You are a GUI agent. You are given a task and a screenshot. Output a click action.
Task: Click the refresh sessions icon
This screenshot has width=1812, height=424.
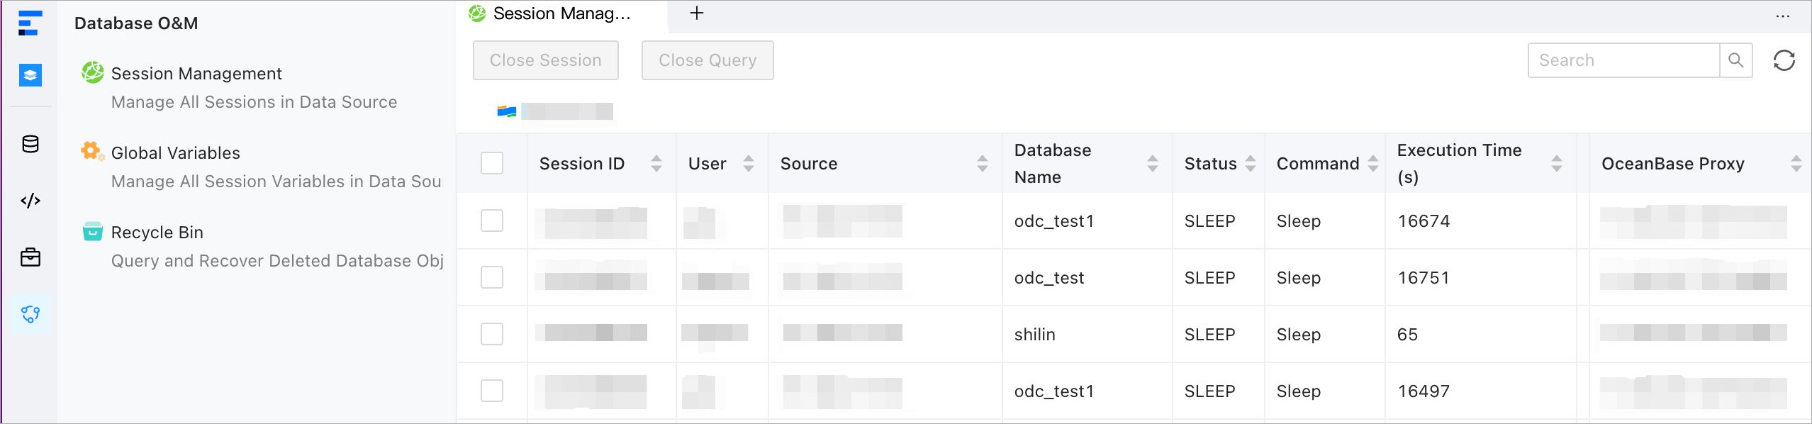click(x=1784, y=60)
